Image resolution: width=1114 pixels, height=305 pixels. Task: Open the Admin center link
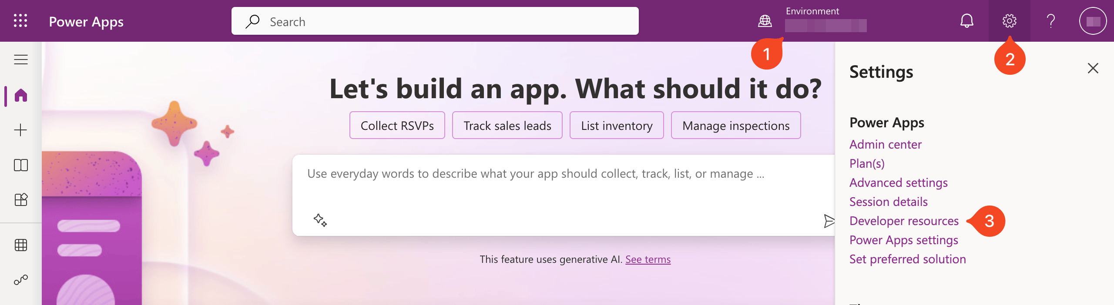pyautogui.click(x=886, y=145)
